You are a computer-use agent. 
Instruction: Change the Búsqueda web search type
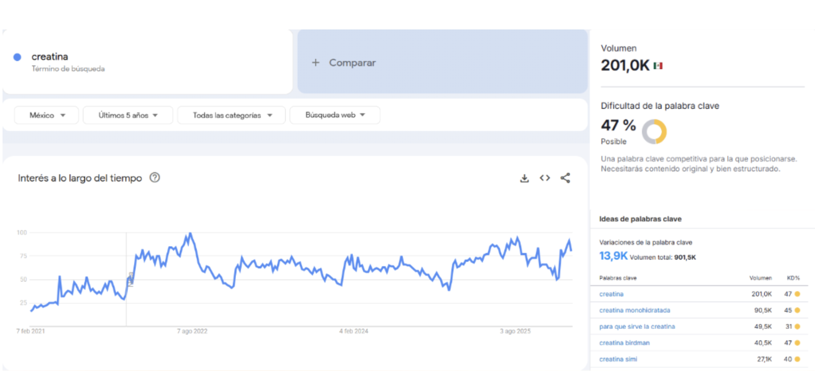pos(335,115)
